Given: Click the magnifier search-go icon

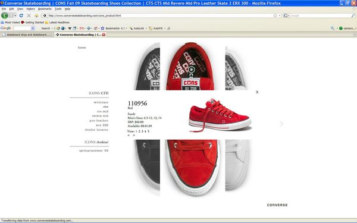Looking at the screenshot, I should click(x=353, y=15).
